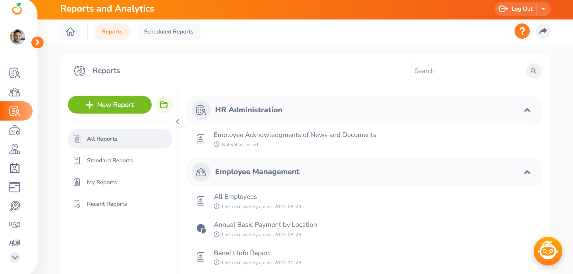Switch to the Scheduled Reports tab
573x274 pixels.
[169, 32]
